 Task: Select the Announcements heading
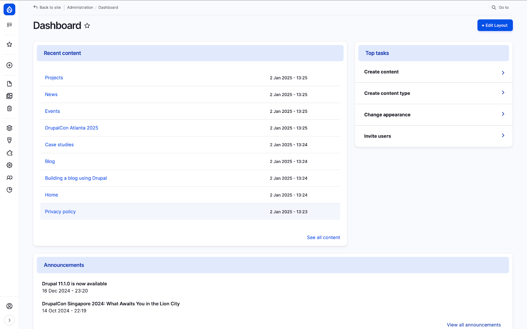pos(64,265)
